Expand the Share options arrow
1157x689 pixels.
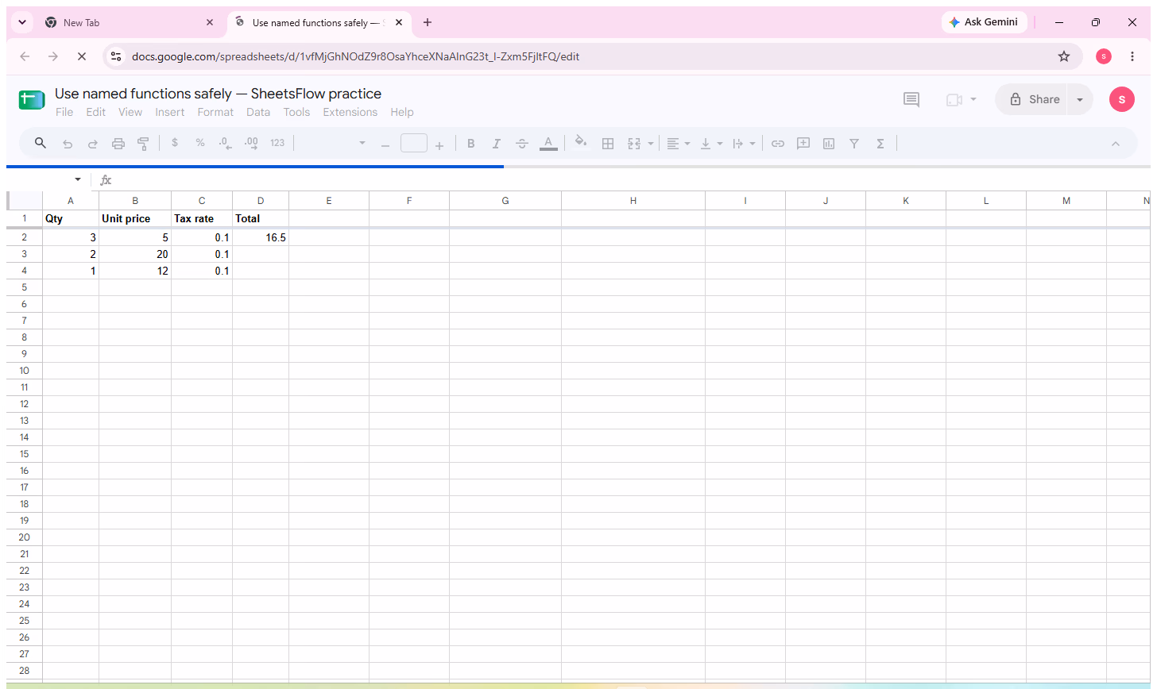pos(1080,99)
